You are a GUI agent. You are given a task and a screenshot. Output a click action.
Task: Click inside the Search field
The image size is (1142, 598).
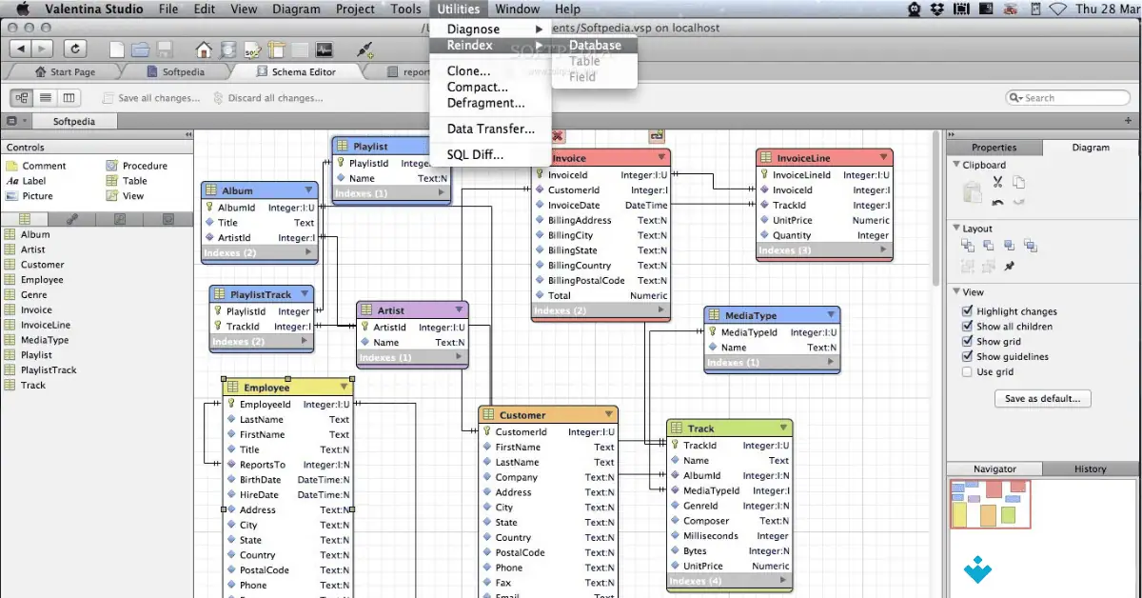click(x=1066, y=96)
